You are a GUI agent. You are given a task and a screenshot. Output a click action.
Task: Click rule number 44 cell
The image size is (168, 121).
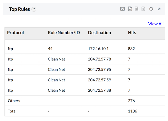click(x=50, y=49)
